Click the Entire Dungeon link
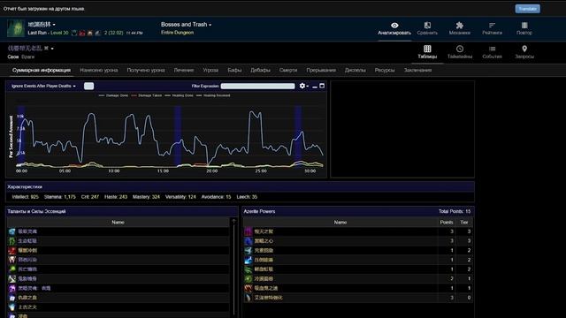This screenshot has height=318, width=566. [177, 33]
